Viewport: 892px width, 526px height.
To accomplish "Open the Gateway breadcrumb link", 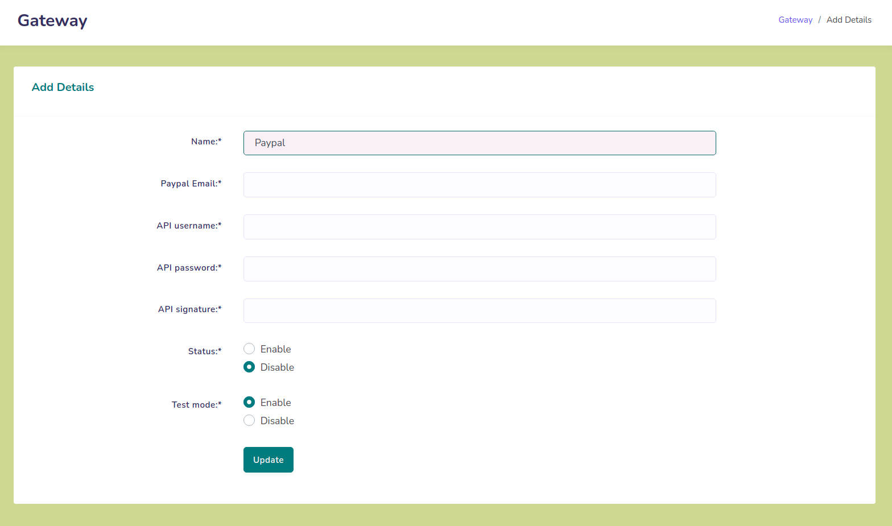I will [x=795, y=20].
